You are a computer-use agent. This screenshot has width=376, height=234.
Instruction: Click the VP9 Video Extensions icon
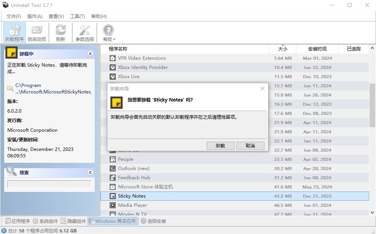pyautogui.click(x=112, y=58)
